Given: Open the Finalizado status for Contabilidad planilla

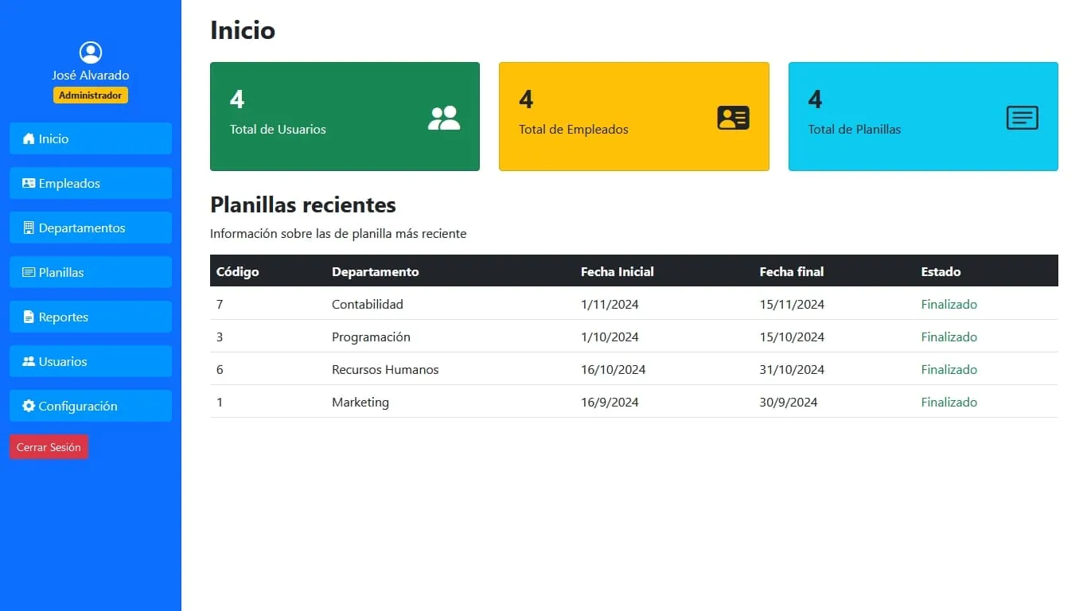Looking at the screenshot, I should pos(949,304).
